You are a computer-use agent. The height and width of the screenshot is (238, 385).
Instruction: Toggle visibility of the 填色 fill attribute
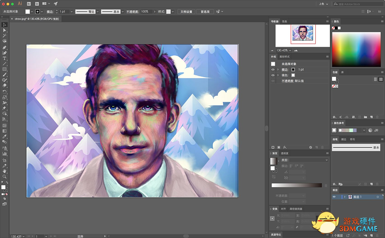click(x=273, y=75)
